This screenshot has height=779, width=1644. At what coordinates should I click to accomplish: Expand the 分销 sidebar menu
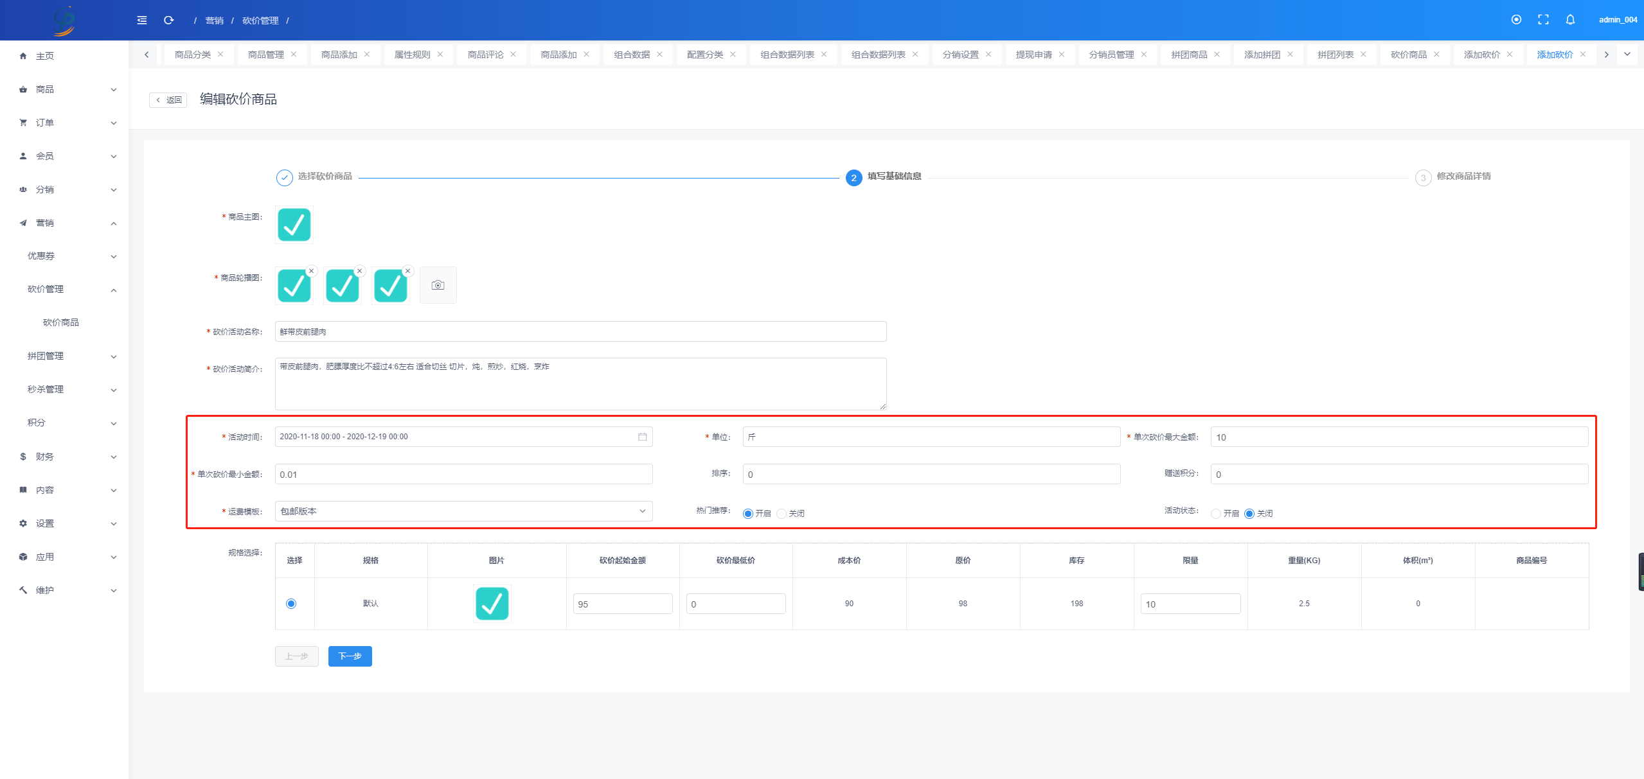[x=64, y=189]
